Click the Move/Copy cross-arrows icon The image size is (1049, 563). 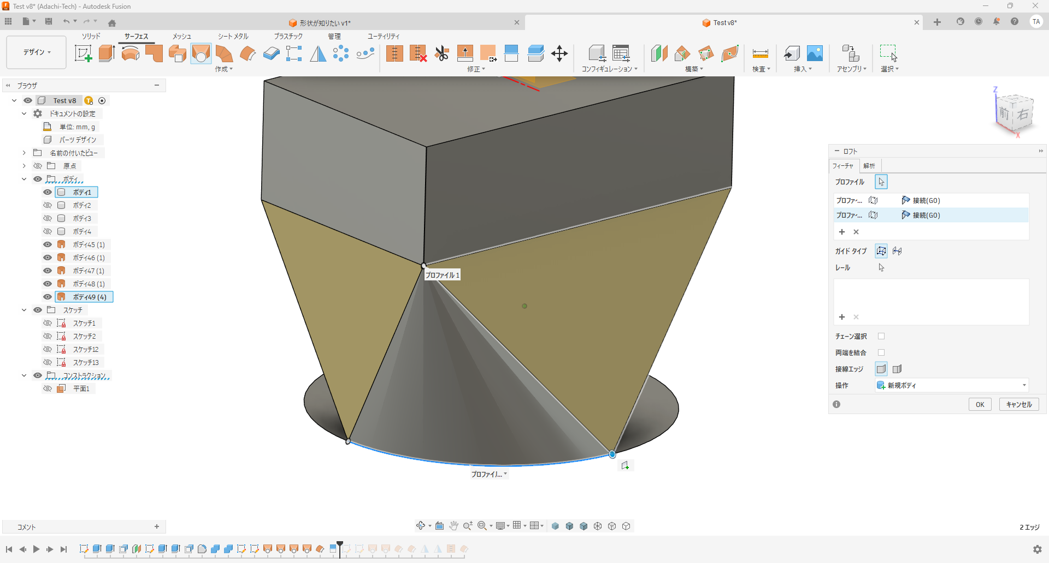[x=559, y=53]
